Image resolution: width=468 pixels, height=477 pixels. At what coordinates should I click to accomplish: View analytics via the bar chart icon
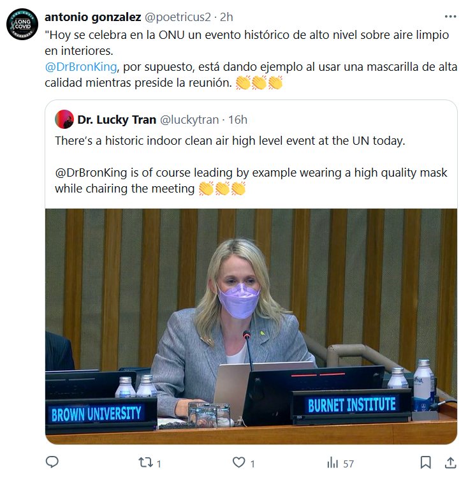coord(333,463)
